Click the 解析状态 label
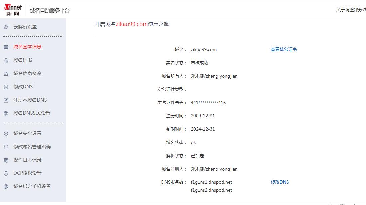 click(x=177, y=156)
